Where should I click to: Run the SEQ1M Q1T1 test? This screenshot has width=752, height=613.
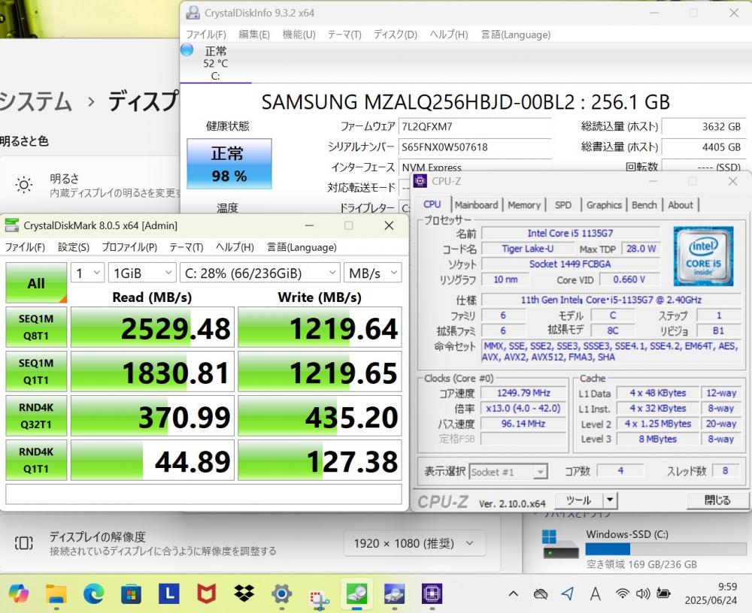(36, 371)
